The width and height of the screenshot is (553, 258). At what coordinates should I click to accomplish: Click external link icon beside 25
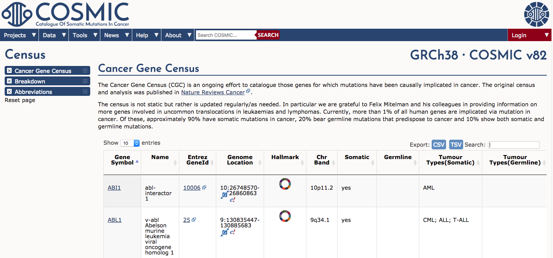point(194,220)
